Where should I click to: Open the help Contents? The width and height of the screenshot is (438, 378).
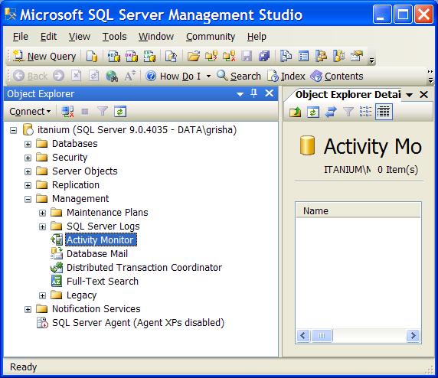pos(337,76)
